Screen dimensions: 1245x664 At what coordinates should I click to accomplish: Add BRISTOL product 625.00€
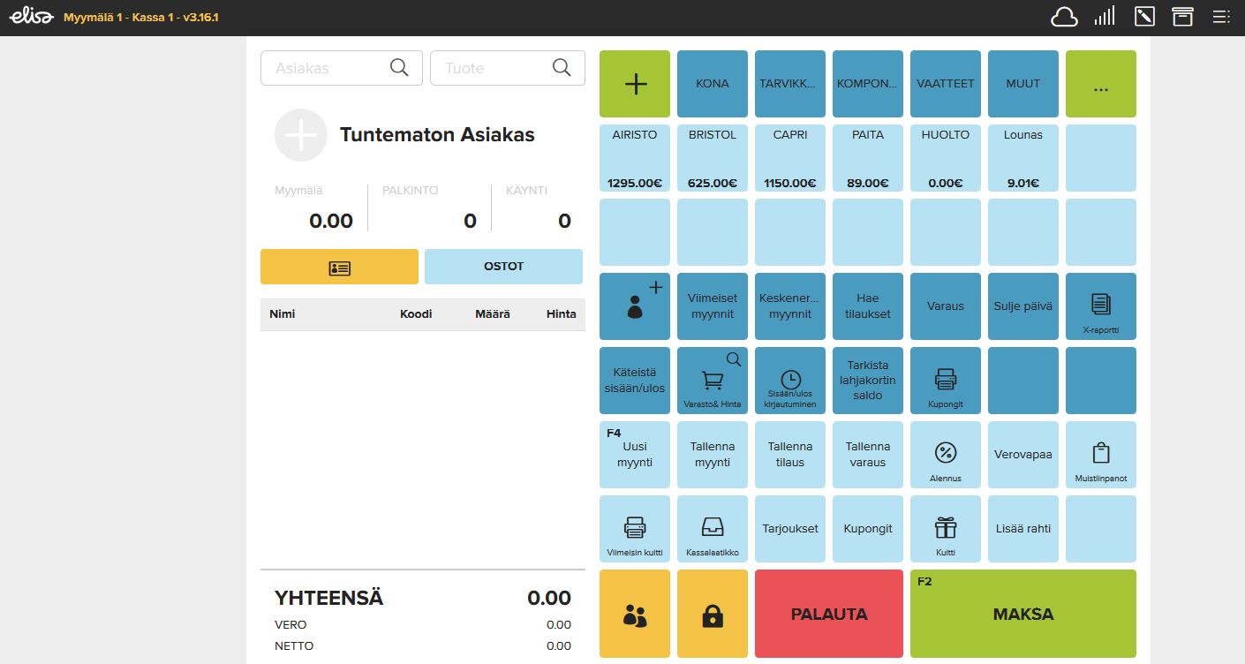pyautogui.click(x=713, y=158)
